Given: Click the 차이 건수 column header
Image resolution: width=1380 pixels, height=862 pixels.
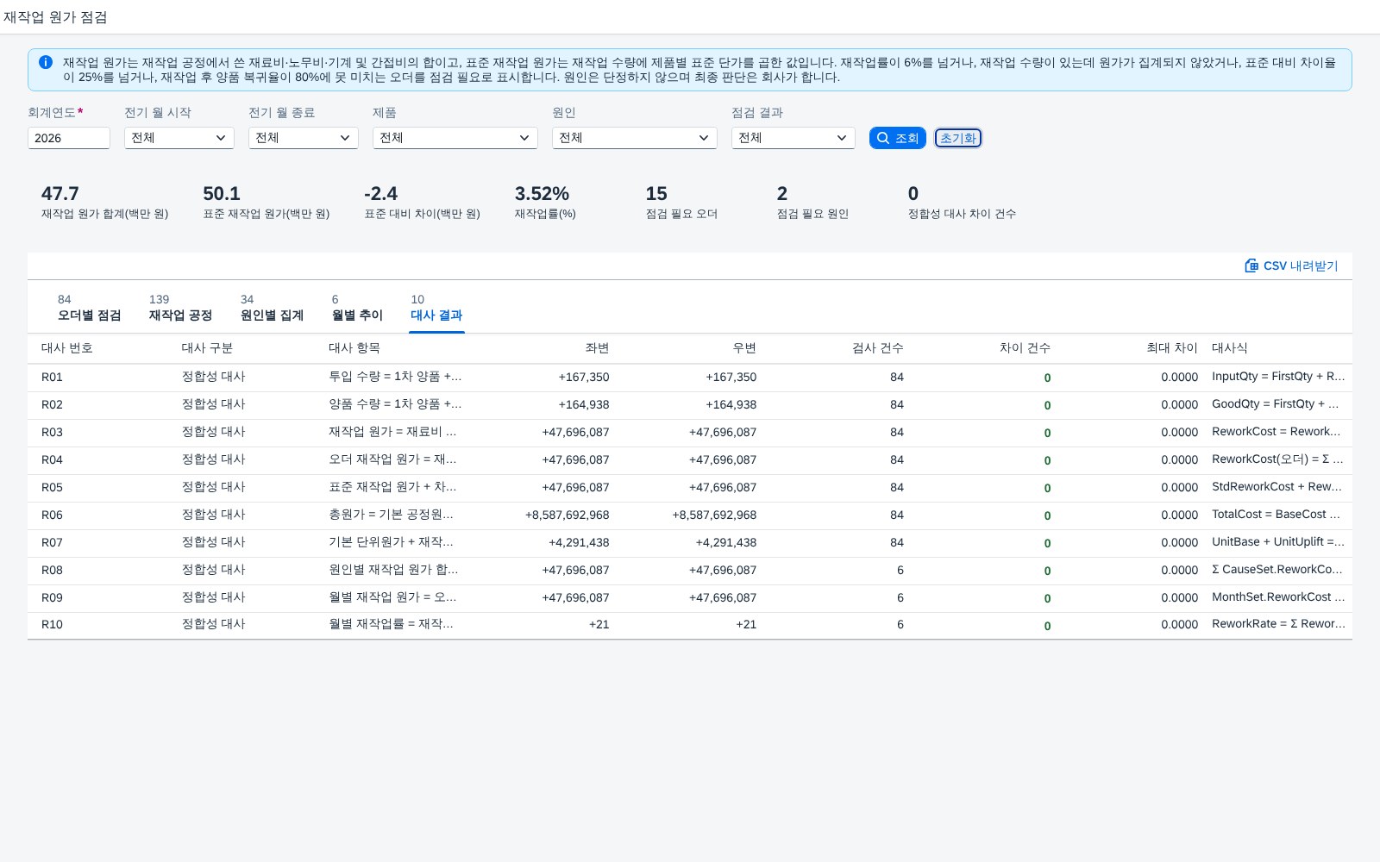Looking at the screenshot, I should [1025, 348].
